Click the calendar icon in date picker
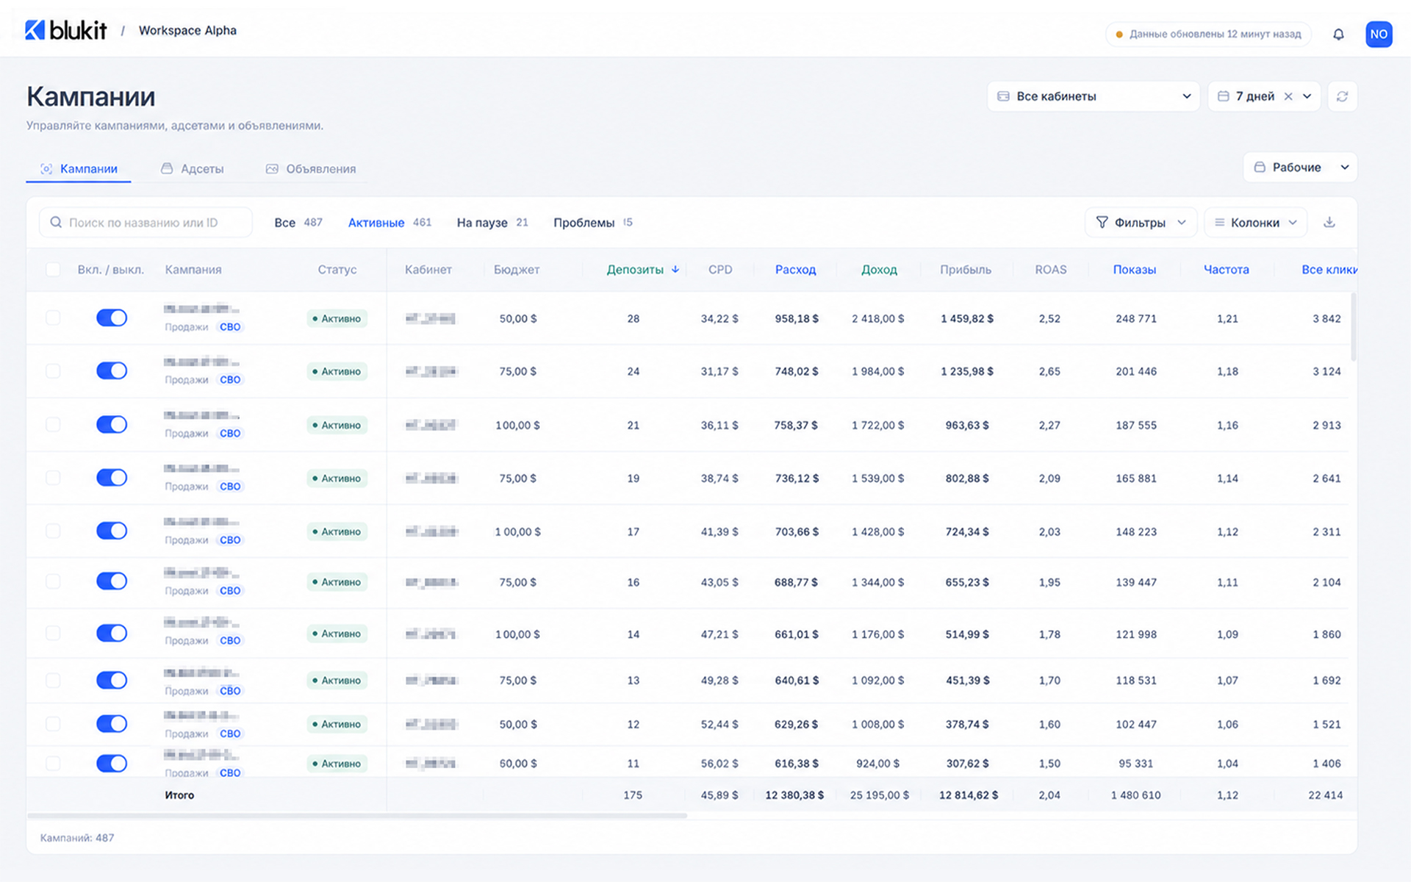This screenshot has width=1411, height=882. point(1224,96)
